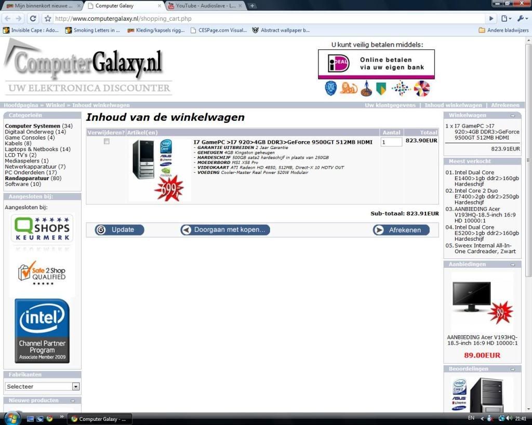Open Sweex Internal All-In-One Cardreader link
This screenshot has height=425, width=532.
pyautogui.click(x=485, y=249)
